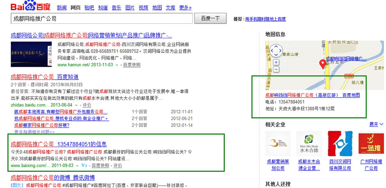Open the dropdown arrow after hanrun.net date

coord(117,65)
